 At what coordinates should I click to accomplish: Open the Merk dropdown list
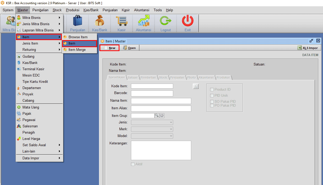(x=171, y=129)
